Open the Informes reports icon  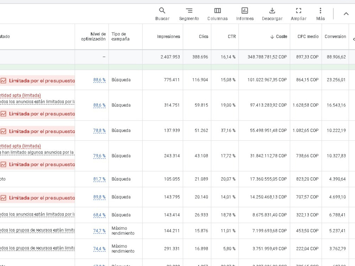[x=245, y=10]
